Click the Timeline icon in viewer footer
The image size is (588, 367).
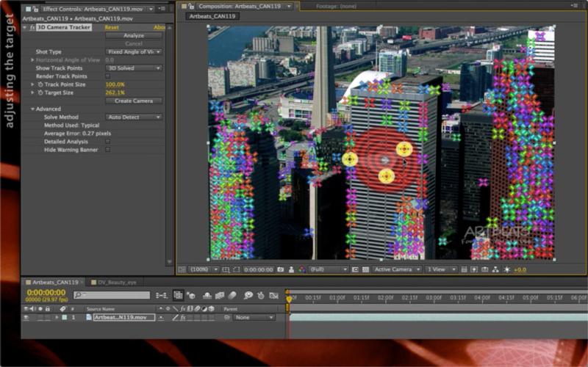pyautogui.click(x=484, y=269)
